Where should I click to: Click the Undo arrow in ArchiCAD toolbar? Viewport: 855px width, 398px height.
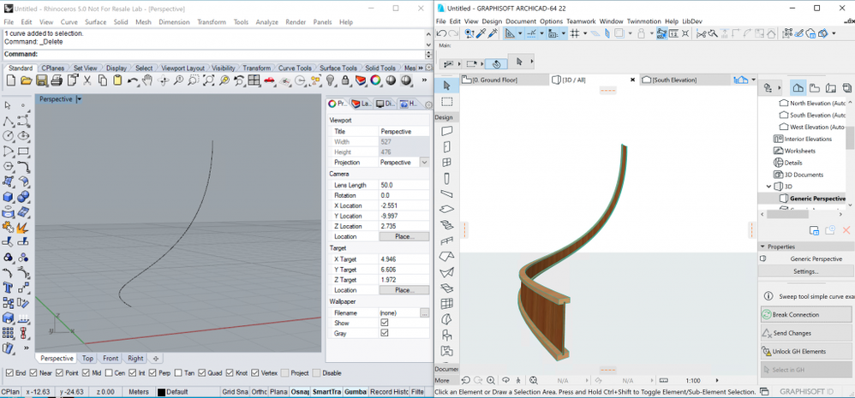(441, 33)
